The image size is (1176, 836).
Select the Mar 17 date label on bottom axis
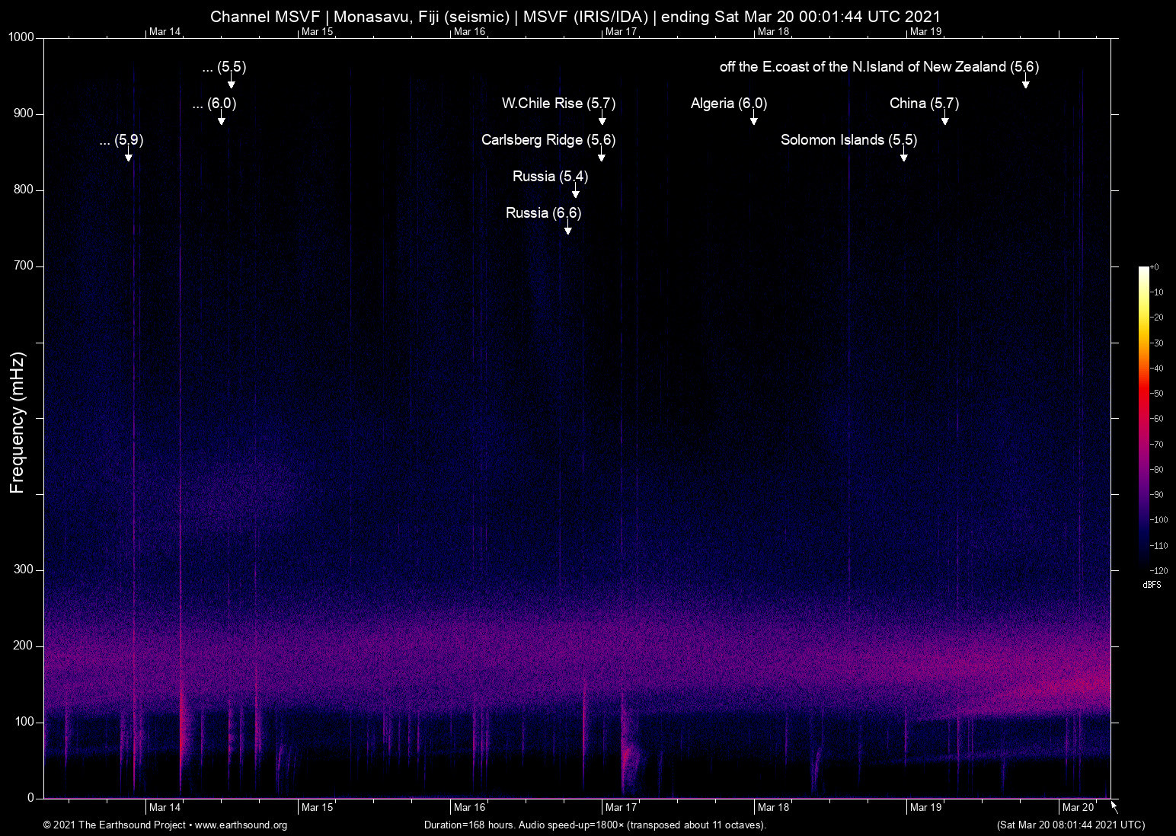[622, 806]
